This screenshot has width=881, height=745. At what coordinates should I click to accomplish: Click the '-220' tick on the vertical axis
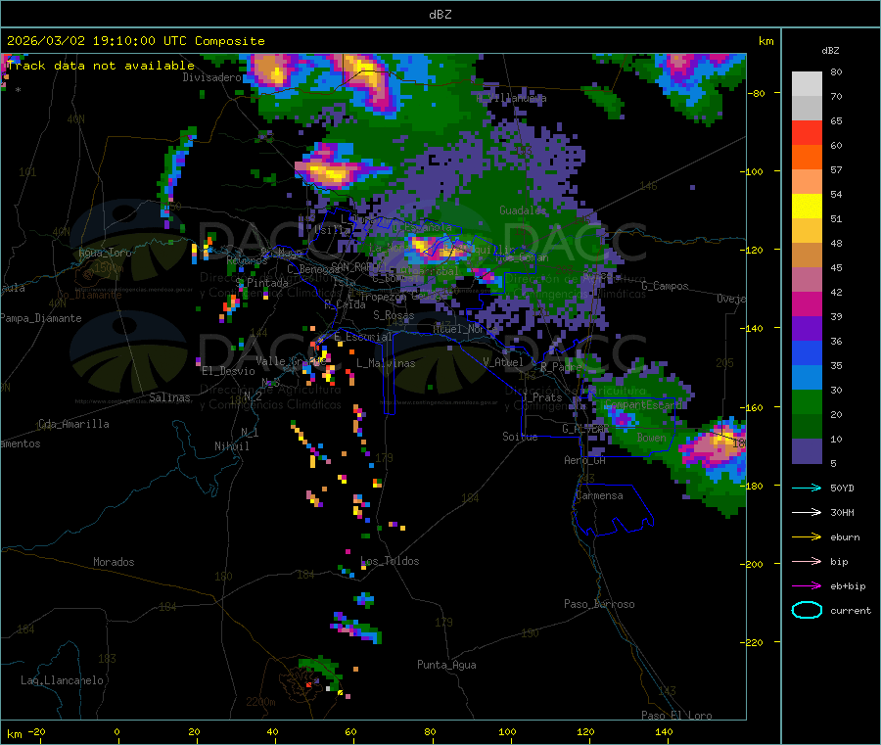(x=752, y=643)
